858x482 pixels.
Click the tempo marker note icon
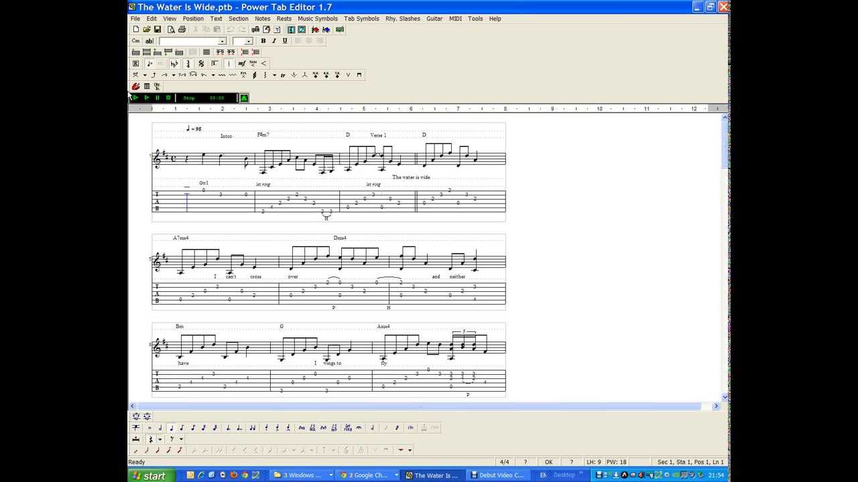[150, 64]
